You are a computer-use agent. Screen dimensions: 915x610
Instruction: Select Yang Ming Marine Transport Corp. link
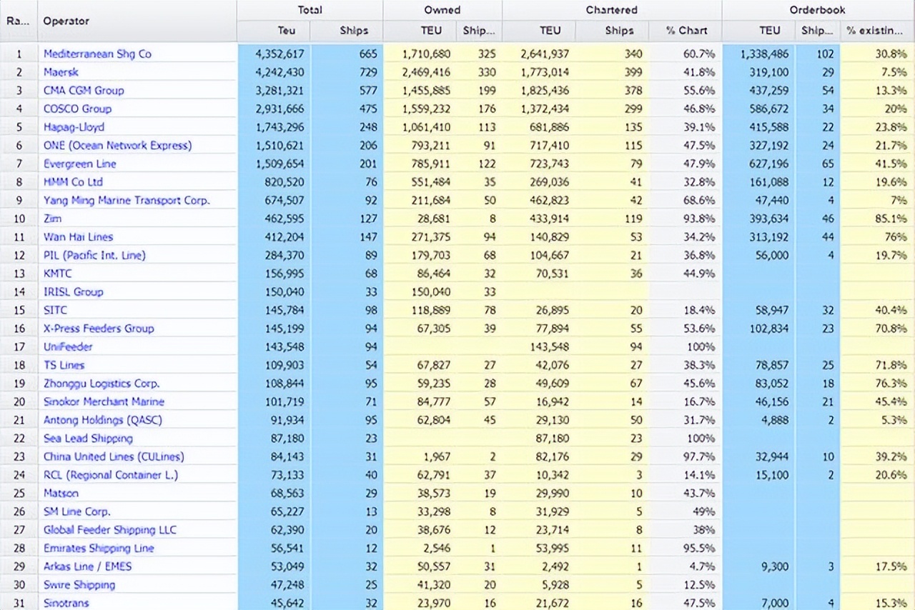127,200
